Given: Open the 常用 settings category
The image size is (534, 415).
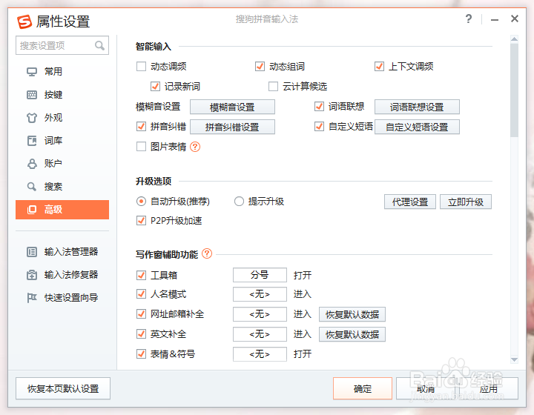Looking at the screenshot, I should coord(62,72).
